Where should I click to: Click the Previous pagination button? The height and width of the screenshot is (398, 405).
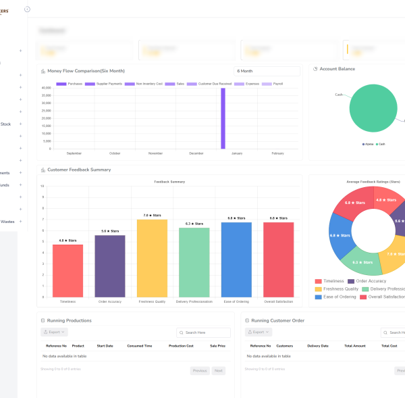[x=200, y=371]
